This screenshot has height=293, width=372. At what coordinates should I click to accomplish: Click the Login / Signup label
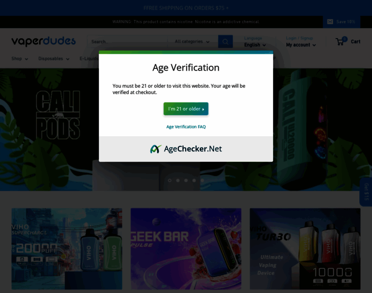(x=300, y=38)
